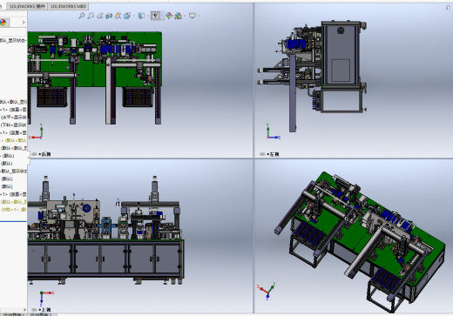Click the coordinate triad in the 后视 viewport
453x316 pixels.
37,131
